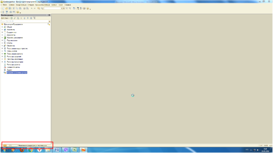Click the filter icon in Действия panel
This screenshot has height=153, width=273.
34,18
